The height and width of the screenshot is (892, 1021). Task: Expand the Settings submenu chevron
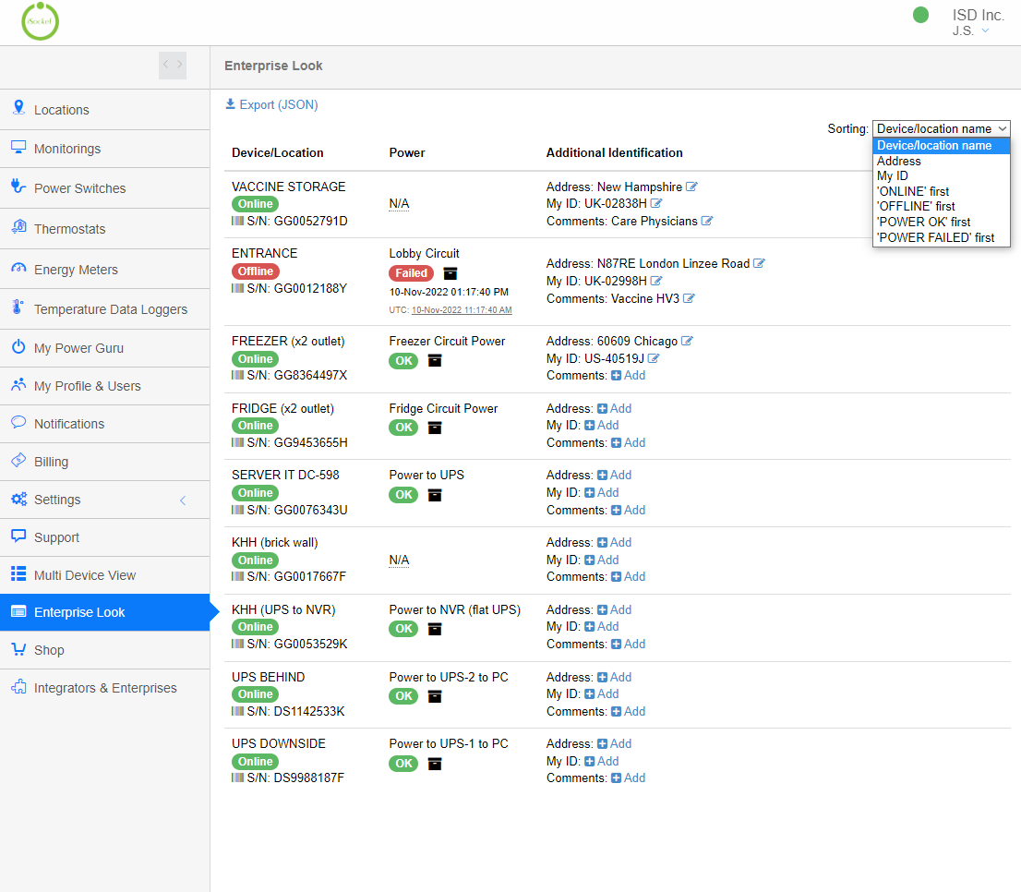point(183,500)
